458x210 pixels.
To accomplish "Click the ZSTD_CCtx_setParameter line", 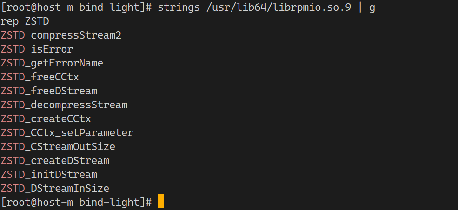I will [x=67, y=133].
